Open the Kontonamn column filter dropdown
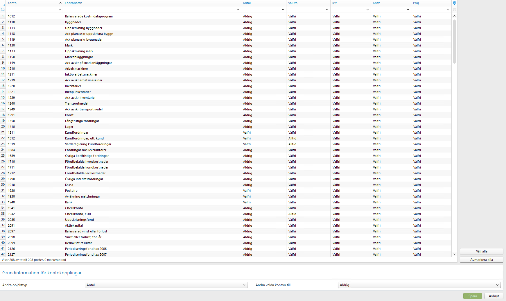Viewport: 506px width, 301px height. pyautogui.click(x=238, y=9)
